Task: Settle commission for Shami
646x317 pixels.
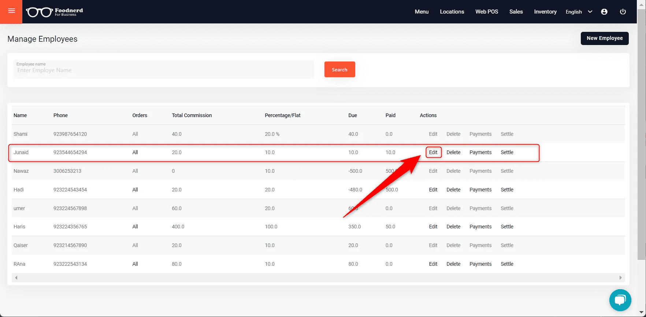Action: click(x=507, y=134)
